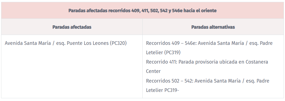Click 'Costanera' in the Recorrido 411 line
The width and height of the screenshot is (285, 101).
[x=257, y=62]
